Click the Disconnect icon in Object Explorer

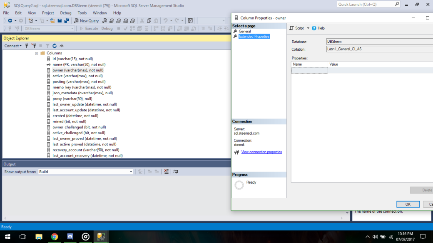pos(34,46)
